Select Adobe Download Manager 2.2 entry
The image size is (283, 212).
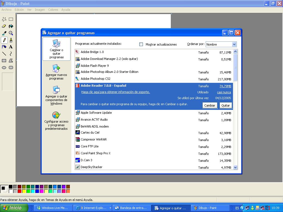[x=154, y=59]
